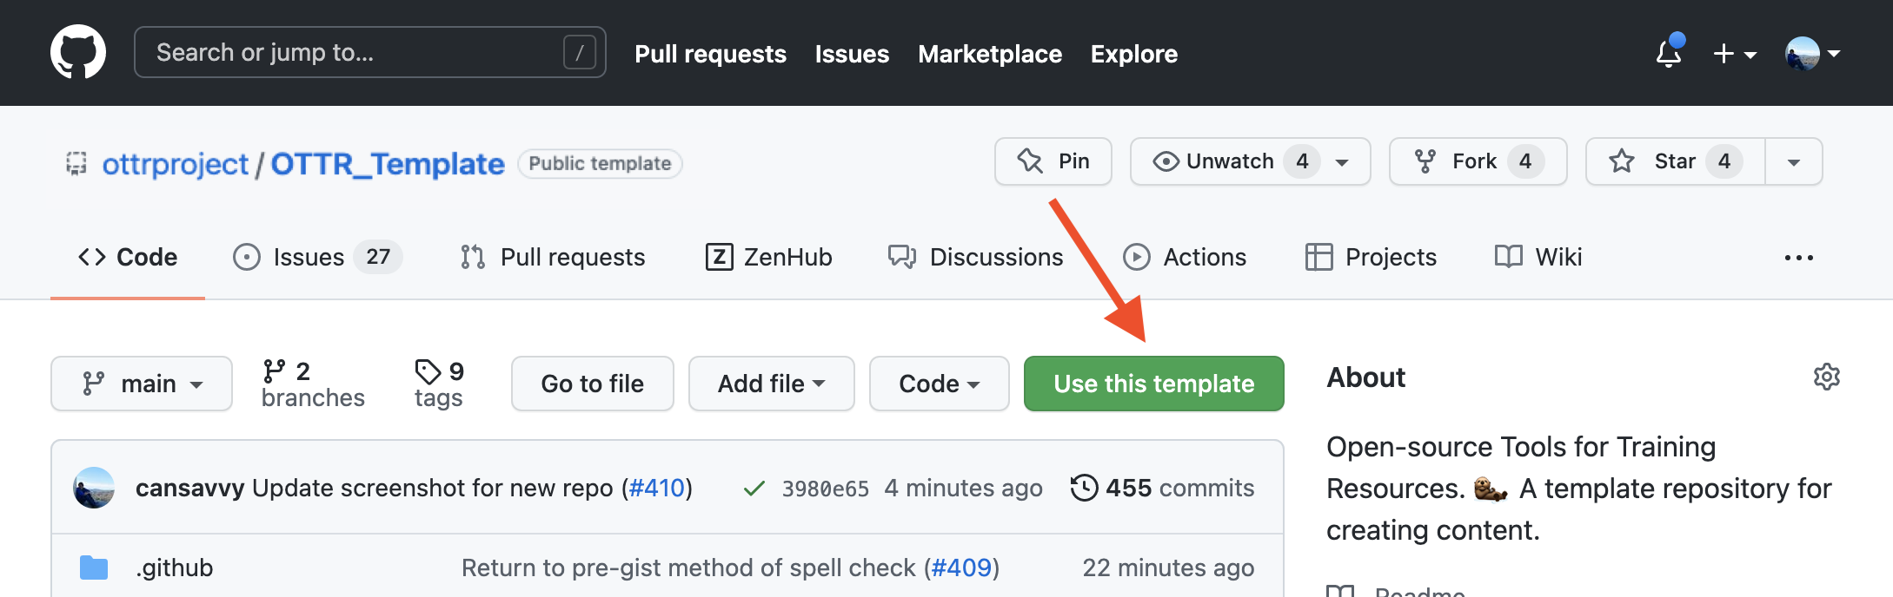Pin this repository
This screenshot has width=1893, height=597.
pos(1053,161)
